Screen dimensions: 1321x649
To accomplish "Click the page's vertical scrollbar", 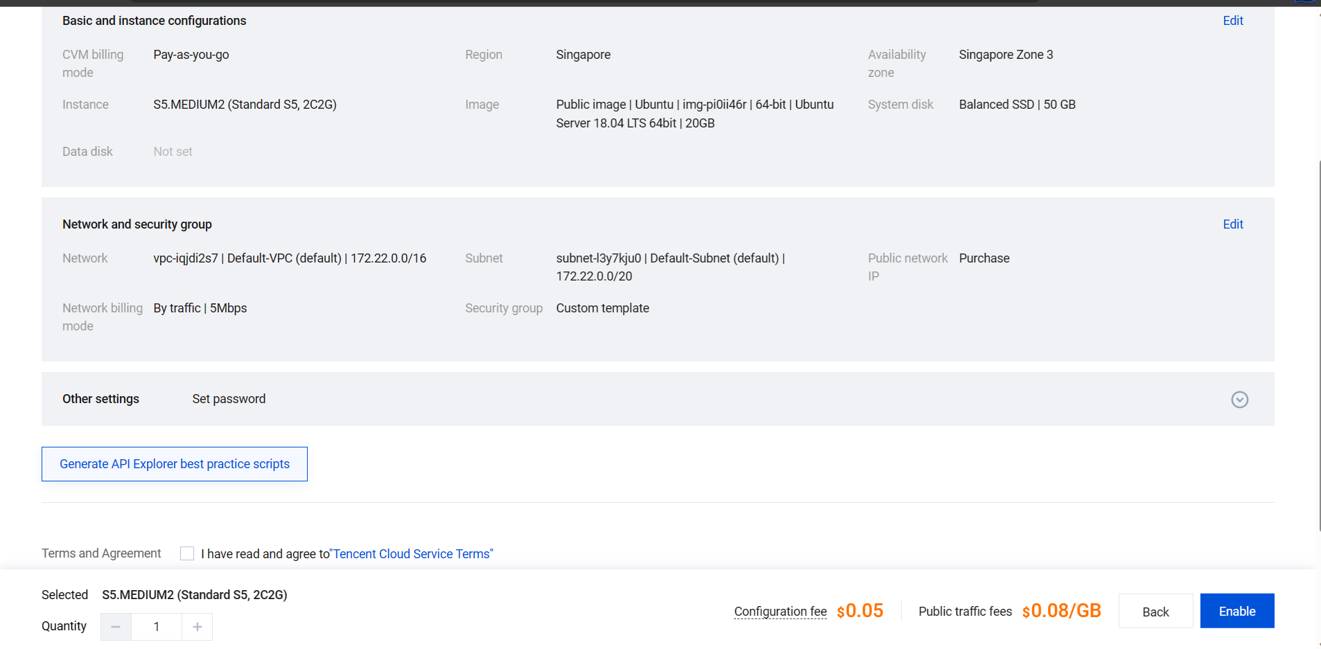I will [1320, 346].
